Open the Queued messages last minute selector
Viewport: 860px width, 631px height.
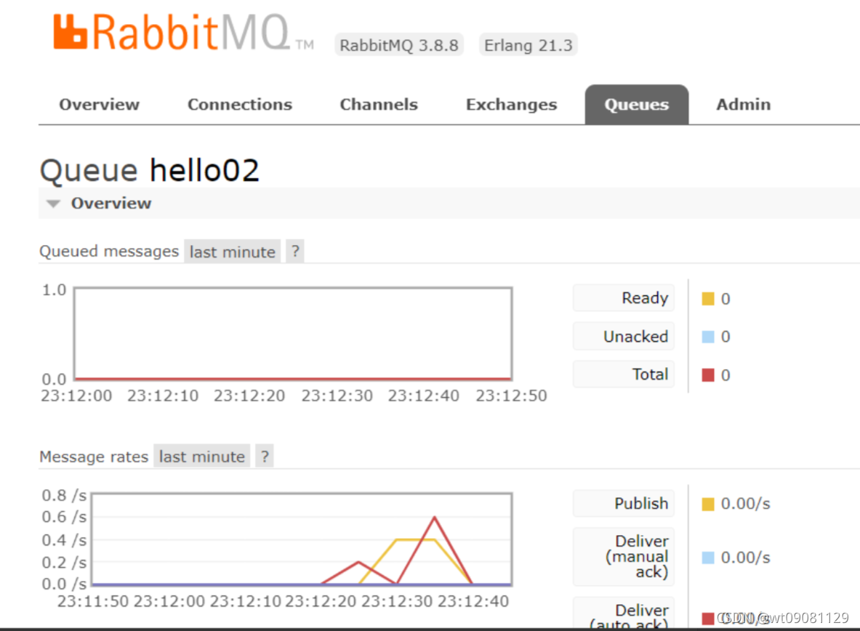232,251
